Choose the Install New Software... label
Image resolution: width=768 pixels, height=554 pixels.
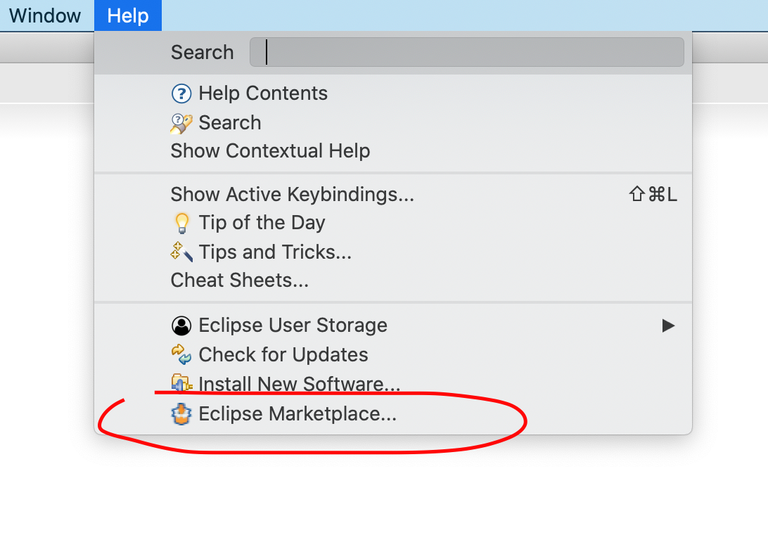pos(300,384)
